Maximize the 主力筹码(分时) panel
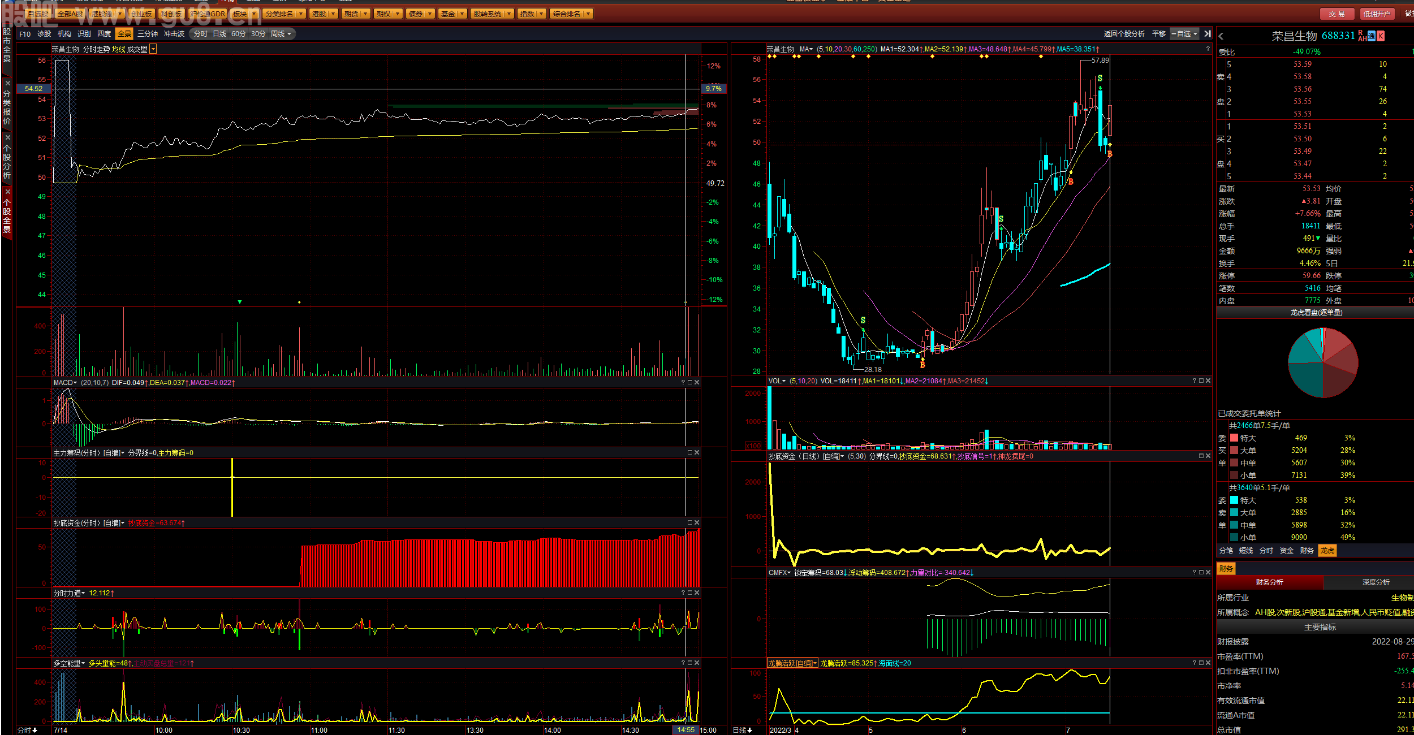Screen dimensions: 1414x735 [690, 453]
